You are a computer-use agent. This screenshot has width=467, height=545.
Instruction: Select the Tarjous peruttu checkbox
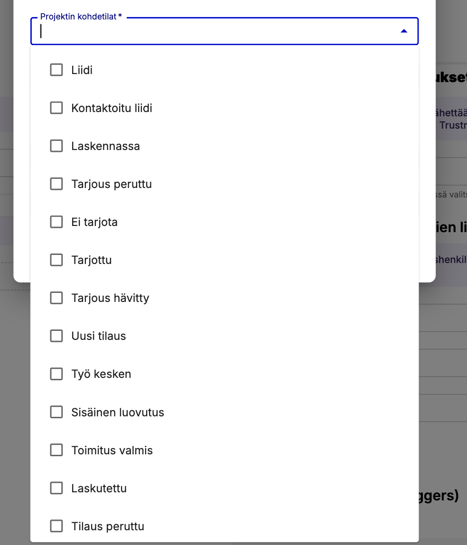tap(56, 184)
